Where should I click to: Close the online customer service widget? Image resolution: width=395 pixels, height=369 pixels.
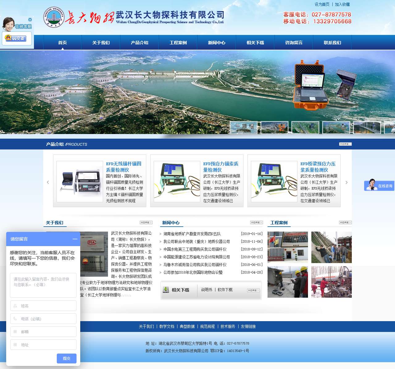30,19
